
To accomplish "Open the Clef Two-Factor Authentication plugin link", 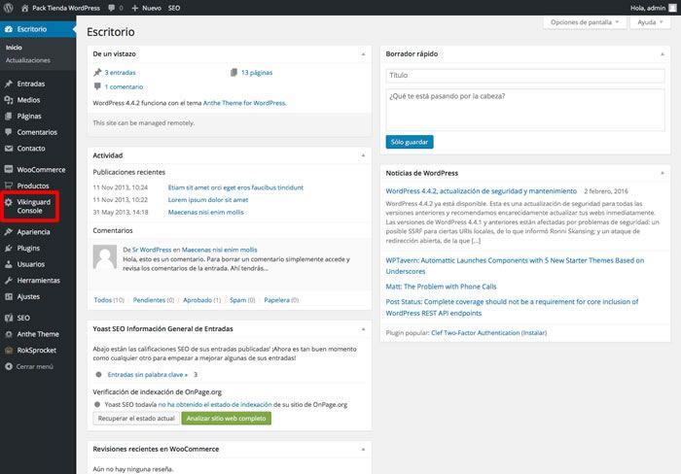I will coord(475,333).
